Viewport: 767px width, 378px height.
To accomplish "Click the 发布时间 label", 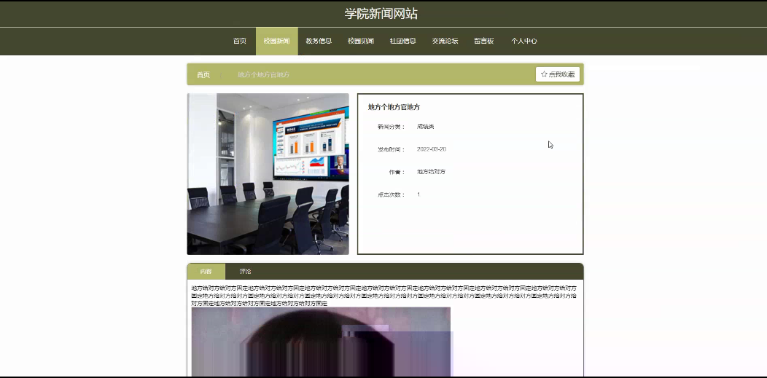I will (x=392, y=149).
